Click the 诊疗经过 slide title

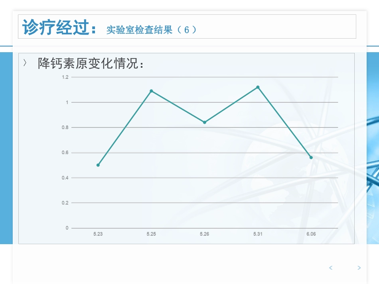[59, 27]
